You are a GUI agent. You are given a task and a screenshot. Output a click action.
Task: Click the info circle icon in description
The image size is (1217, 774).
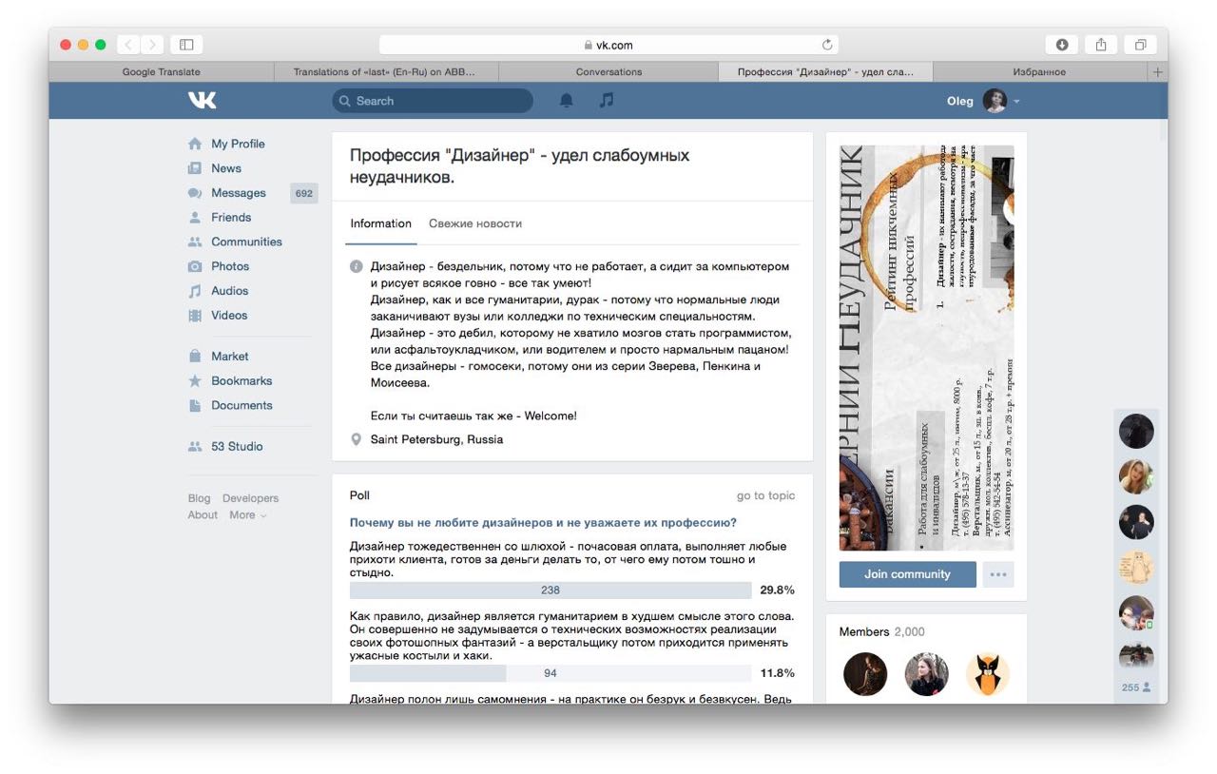[357, 266]
